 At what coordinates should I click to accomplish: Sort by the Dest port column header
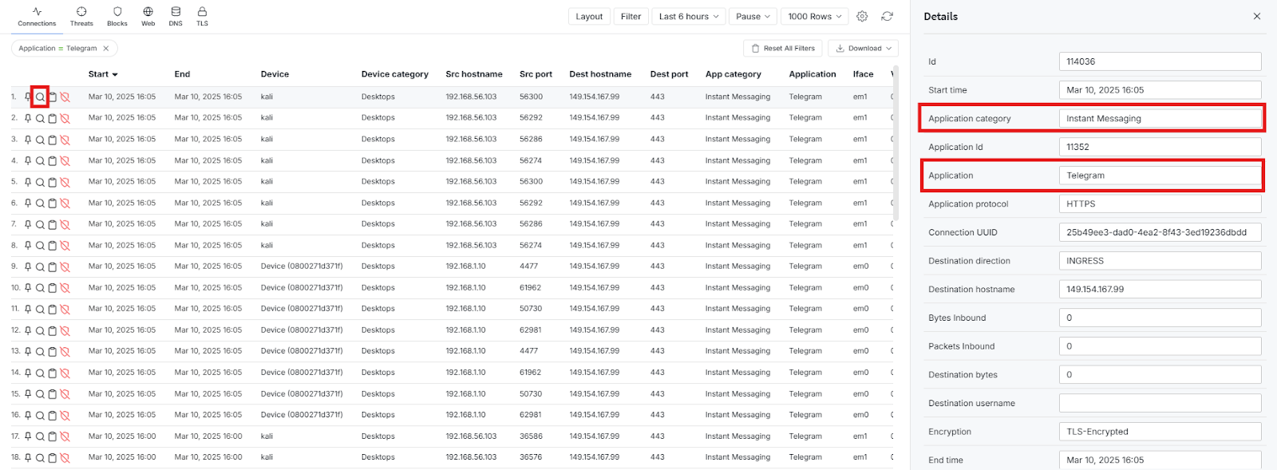[669, 74]
